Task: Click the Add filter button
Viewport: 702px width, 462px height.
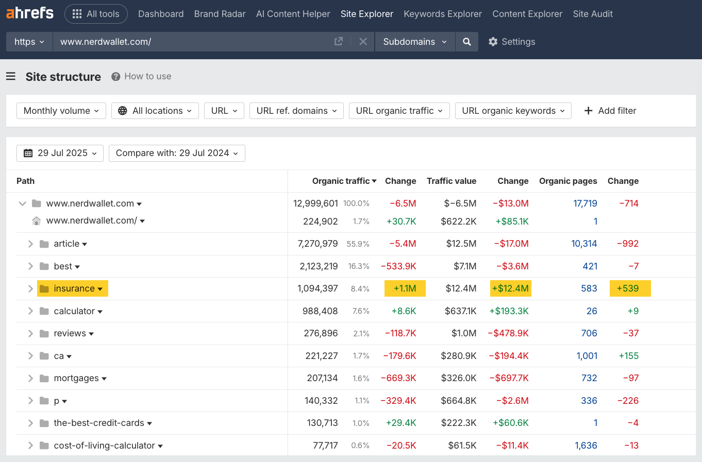Action: tap(610, 111)
